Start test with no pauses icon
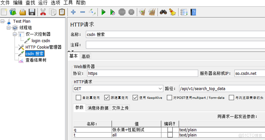The width and height of the screenshot is (265, 140). coord(113,12)
